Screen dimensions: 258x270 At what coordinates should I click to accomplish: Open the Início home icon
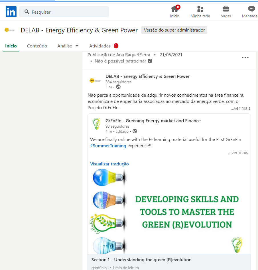click(x=174, y=9)
